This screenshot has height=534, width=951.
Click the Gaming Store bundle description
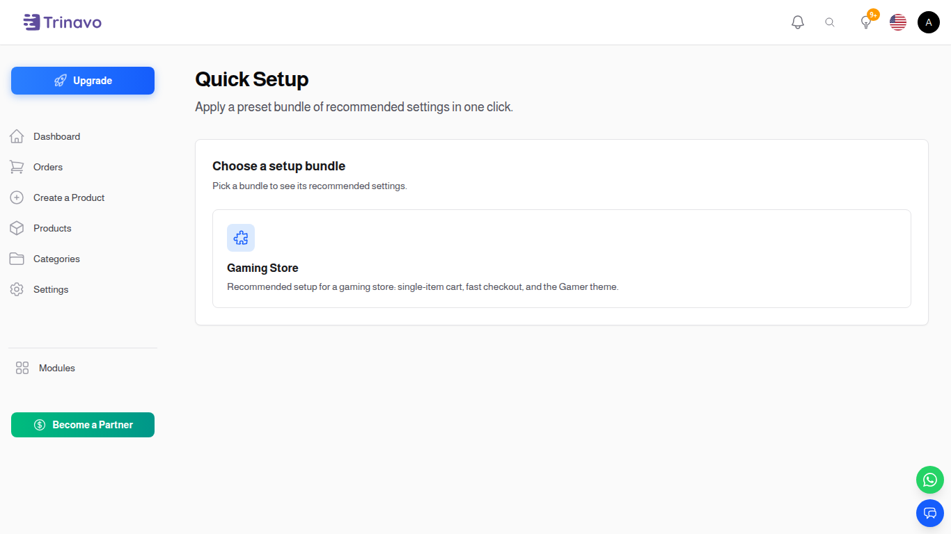pos(423,286)
